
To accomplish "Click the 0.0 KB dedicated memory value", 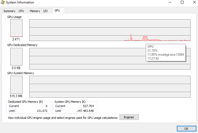I will point(16,68).
